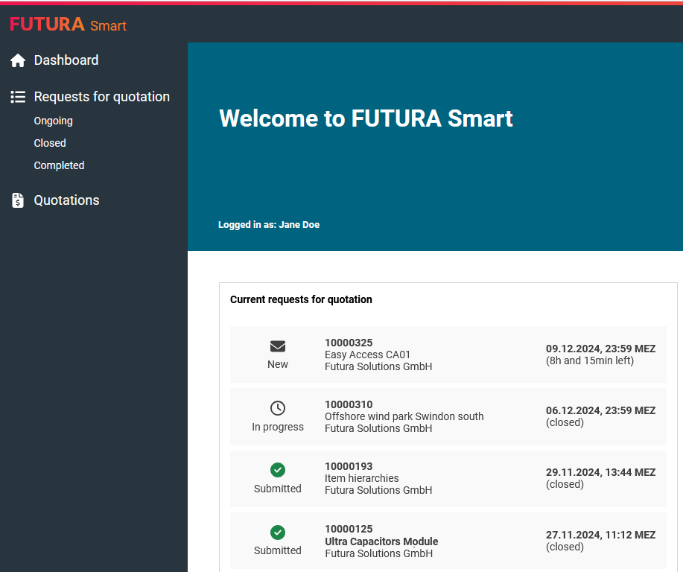Click the In progress clock icon

click(x=278, y=408)
